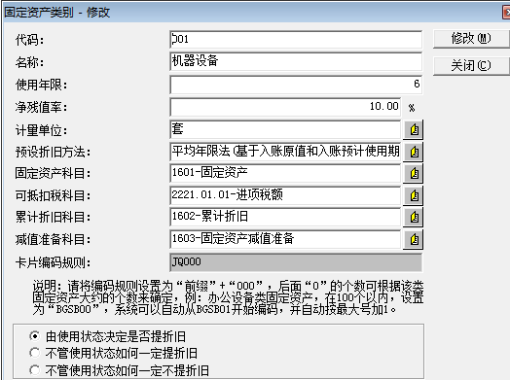The height and width of the screenshot is (380, 510).
Task: Click the 预设折旧方法: label
Action: (53, 153)
